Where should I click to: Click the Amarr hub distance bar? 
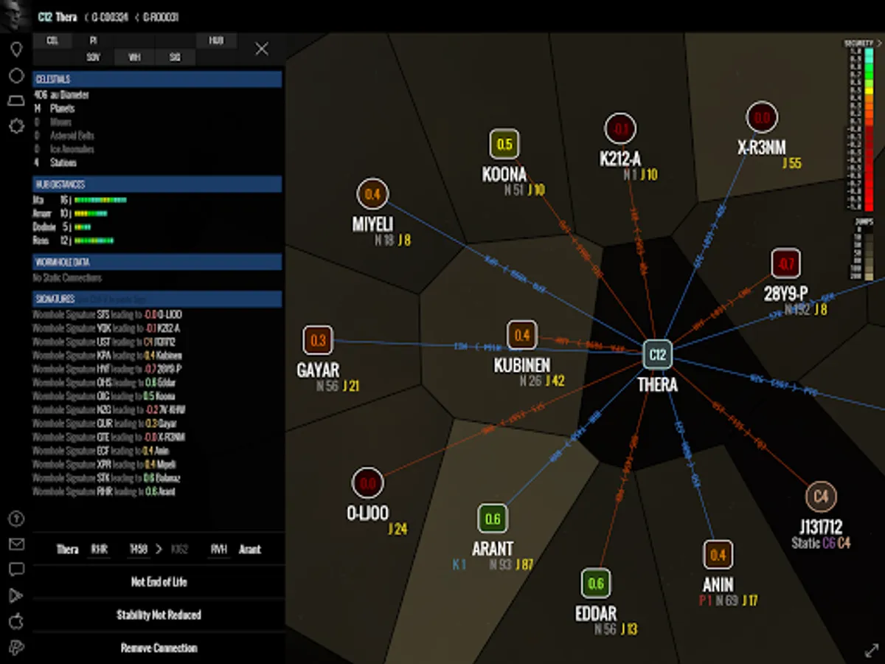point(91,213)
